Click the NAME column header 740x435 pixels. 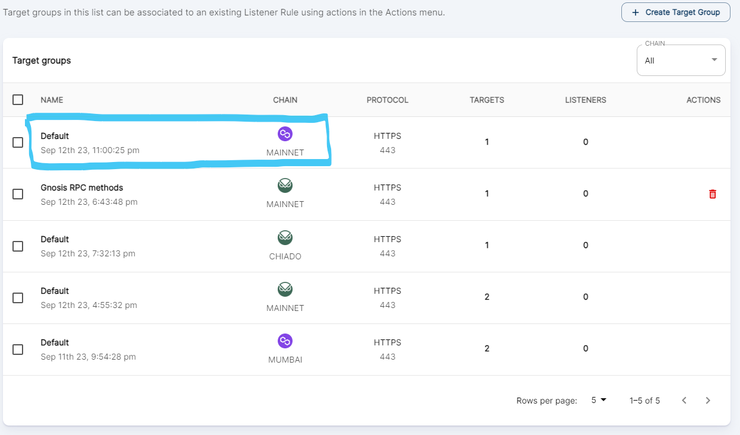(52, 100)
